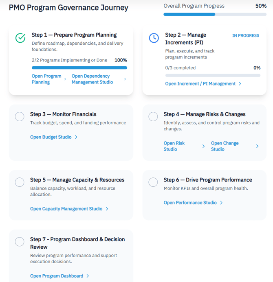
Task: Select the Step 4 Manage Risks circle
Action: [x=153, y=117]
